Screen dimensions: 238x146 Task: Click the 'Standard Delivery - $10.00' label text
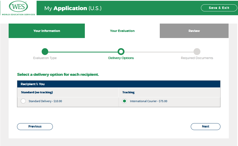coord(45,101)
